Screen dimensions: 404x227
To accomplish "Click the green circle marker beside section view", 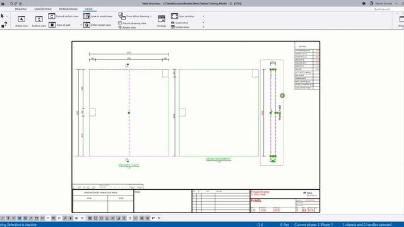I will pos(282,95).
